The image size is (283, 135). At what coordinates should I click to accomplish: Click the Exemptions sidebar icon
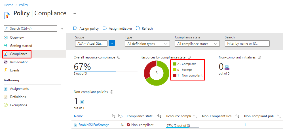click(x=6, y=105)
